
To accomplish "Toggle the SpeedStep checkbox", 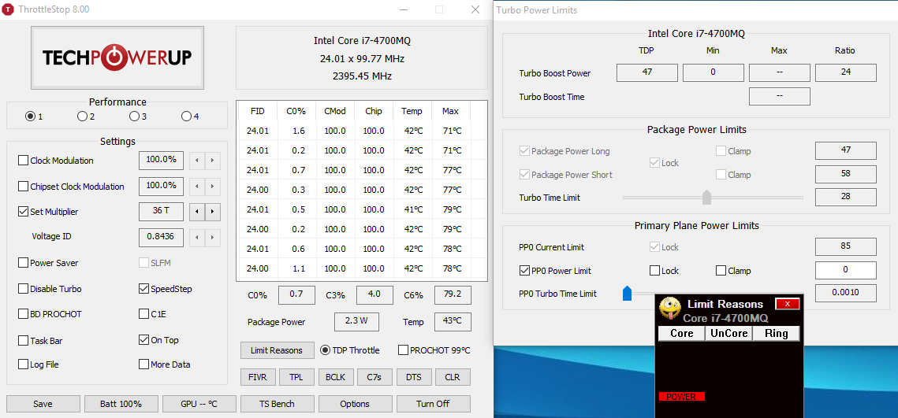I will [143, 289].
